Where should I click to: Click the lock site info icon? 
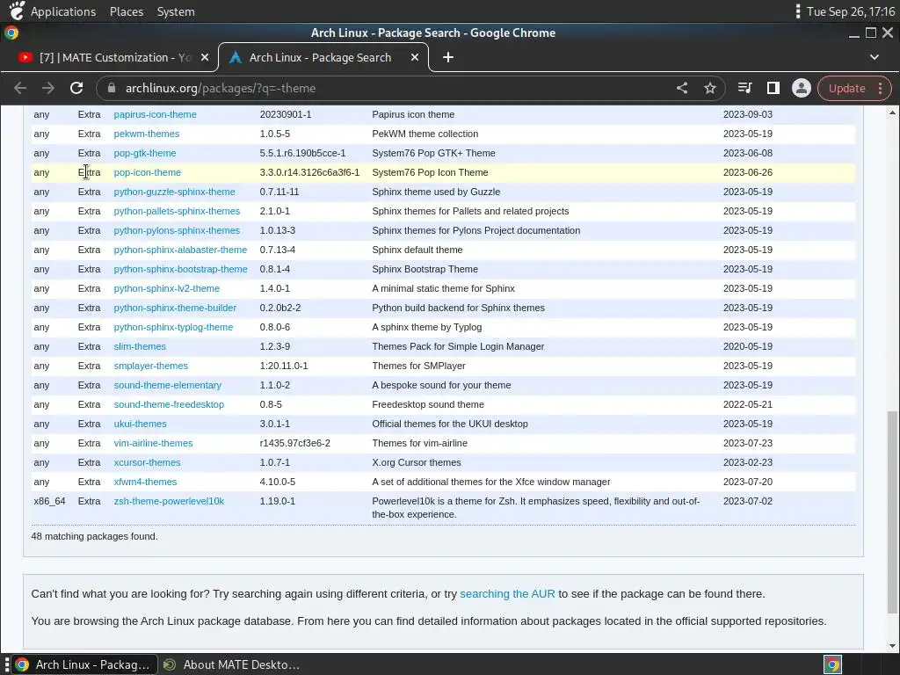(112, 88)
